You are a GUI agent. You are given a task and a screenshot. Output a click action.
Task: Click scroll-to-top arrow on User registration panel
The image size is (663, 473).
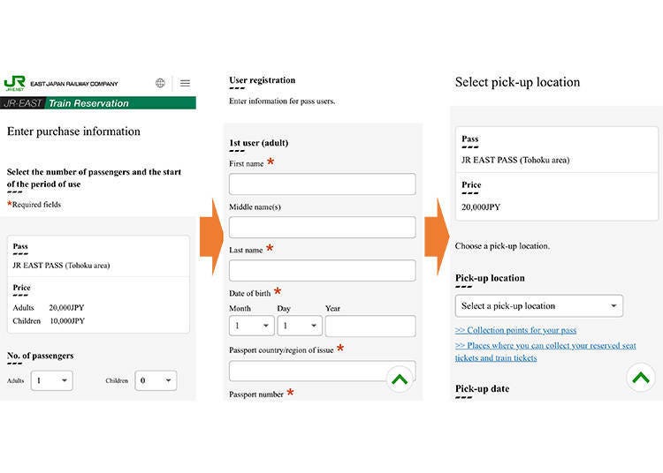[x=400, y=379]
